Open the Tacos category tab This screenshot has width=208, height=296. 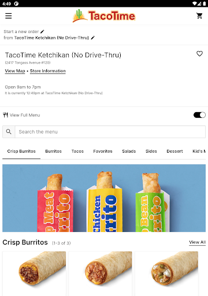[77, 151]
